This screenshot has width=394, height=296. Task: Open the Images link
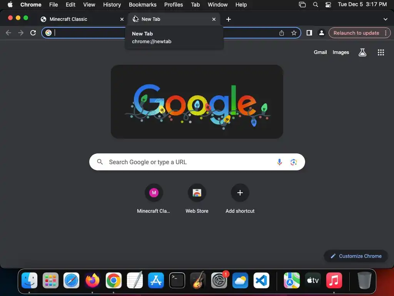pos(341,52)
